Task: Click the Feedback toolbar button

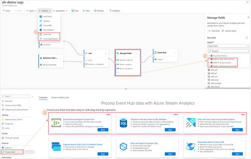Action: 115,11
